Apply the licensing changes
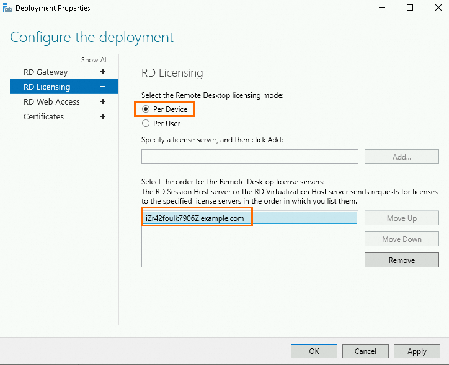 click(417, 351)
